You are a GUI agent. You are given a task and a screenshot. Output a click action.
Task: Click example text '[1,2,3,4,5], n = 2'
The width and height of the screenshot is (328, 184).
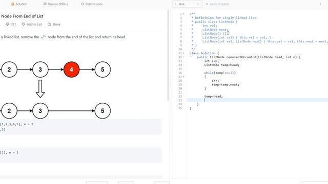pos(16,124)
